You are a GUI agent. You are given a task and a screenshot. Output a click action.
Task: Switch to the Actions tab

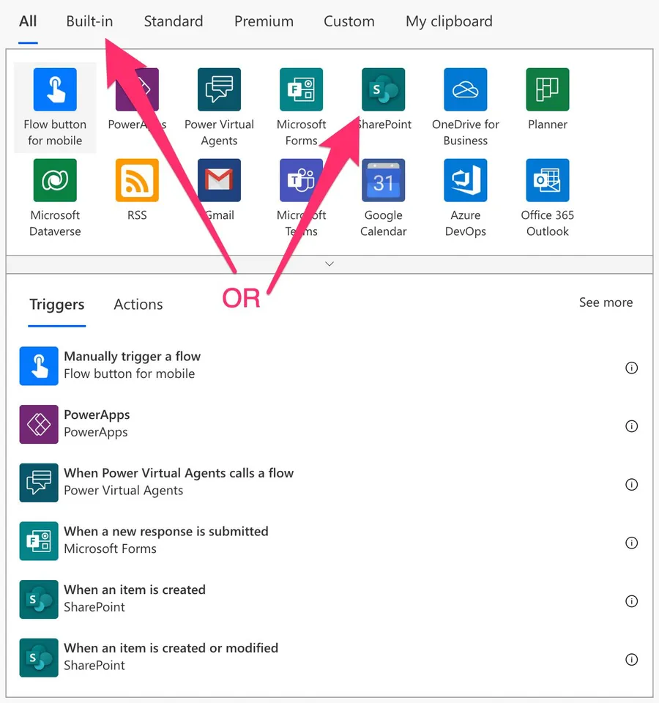(x=138, y=305)
